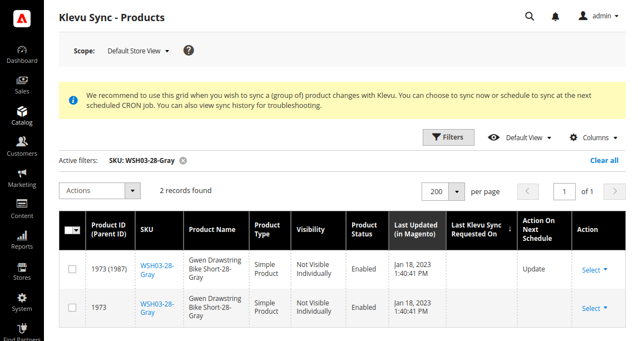638x341 pixels.
Task: Sort by Product ID column header
Action: coord(110,230)
